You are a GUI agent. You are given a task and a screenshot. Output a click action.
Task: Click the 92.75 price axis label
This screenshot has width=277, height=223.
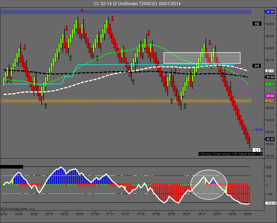[270, 60]
